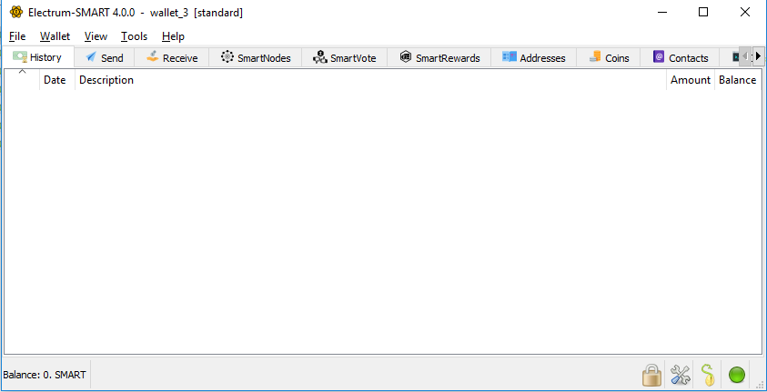Image resolution: width=767 pixels, height=392 pixels.
Task: Sort history by the Amount column
Action: 691,80
